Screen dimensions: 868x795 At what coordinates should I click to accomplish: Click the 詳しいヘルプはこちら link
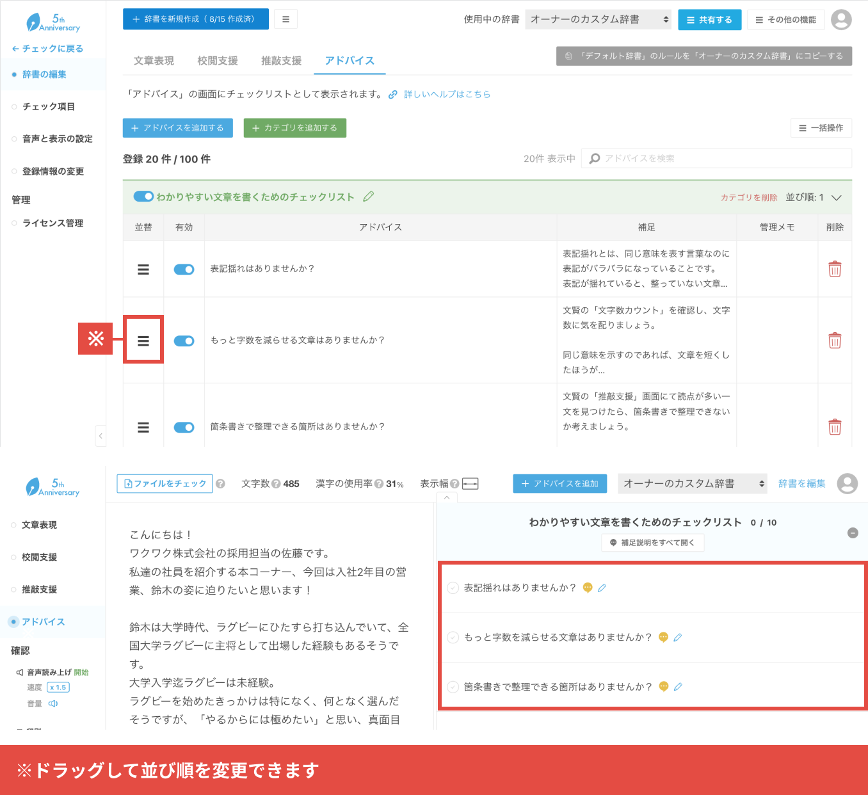447,94
